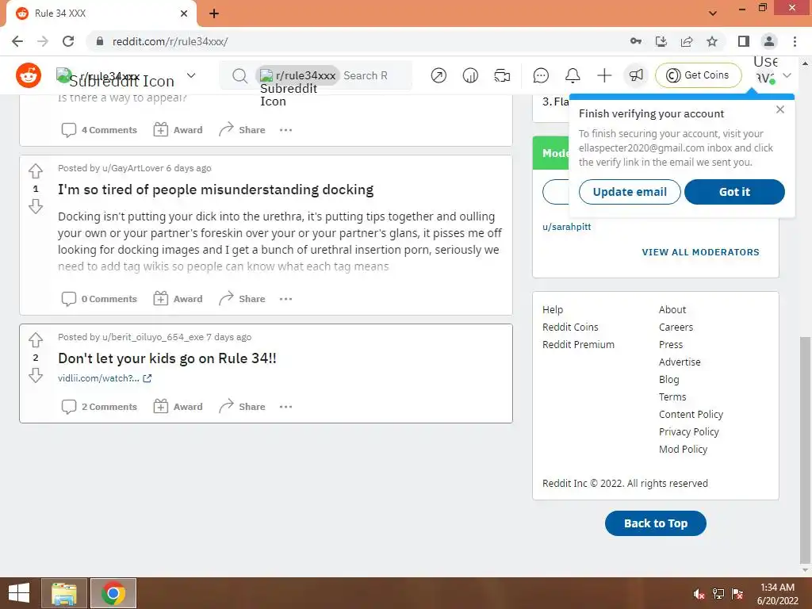Screen dimensions: 812x609
Task: Click the share page icon in address bar
Action: pyautogui.click(x=687, y=41)
